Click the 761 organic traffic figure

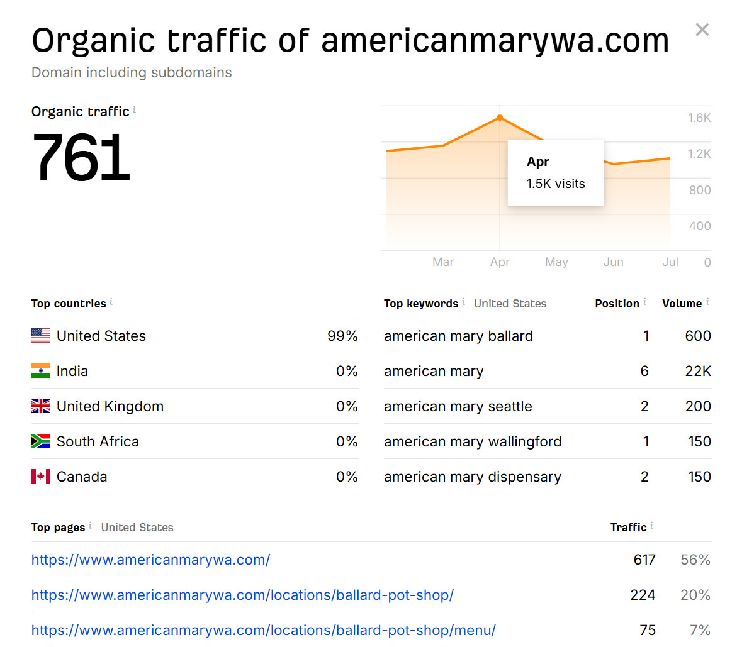tap(81, 157)
